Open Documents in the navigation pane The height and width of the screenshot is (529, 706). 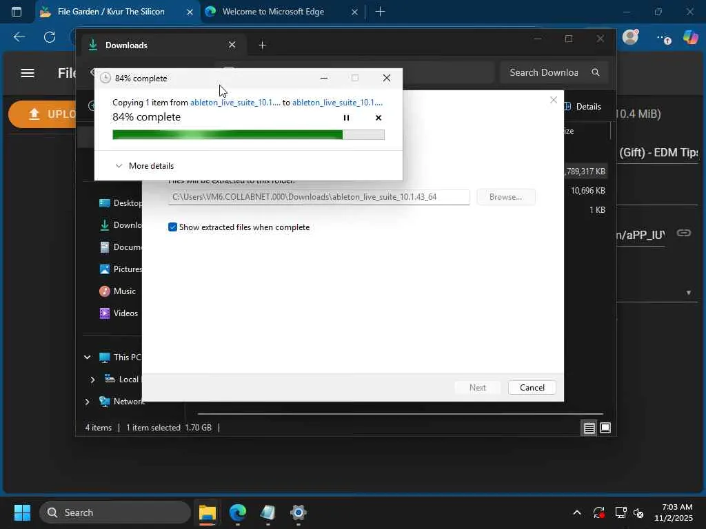pyautogui.click(x=120, y=247)
